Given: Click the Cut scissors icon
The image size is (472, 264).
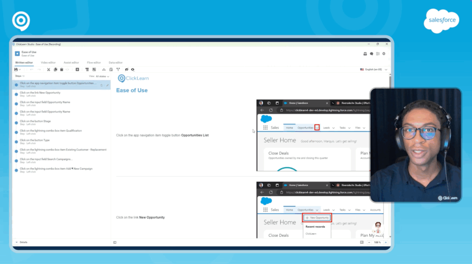Looking at the screenshot, I should pyautogui.click(x=48, y=70).
